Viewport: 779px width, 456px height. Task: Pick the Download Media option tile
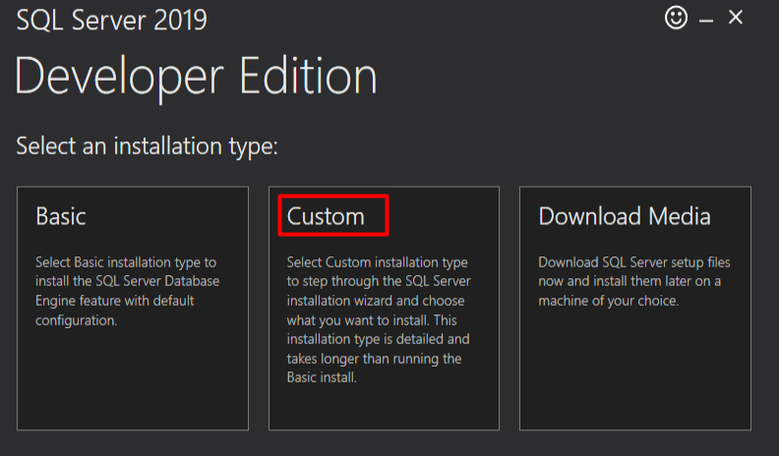pos(635,309)
